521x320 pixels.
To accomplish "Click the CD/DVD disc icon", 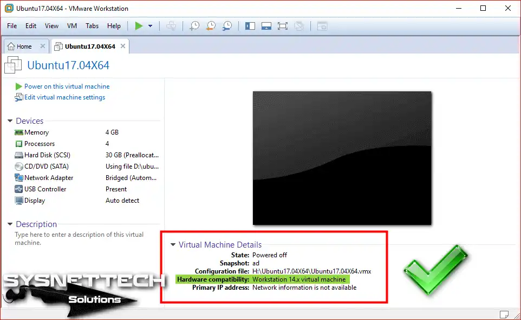I will pyautogui.click(x=19, y=166).
